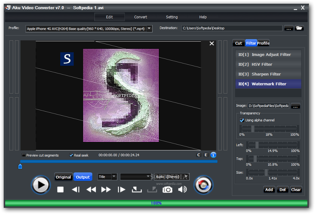Click the E button below the preview
The width and height of the screenshot is (315, 214).
(206, 155)
